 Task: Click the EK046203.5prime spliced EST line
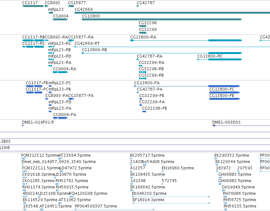coord(171,197)
